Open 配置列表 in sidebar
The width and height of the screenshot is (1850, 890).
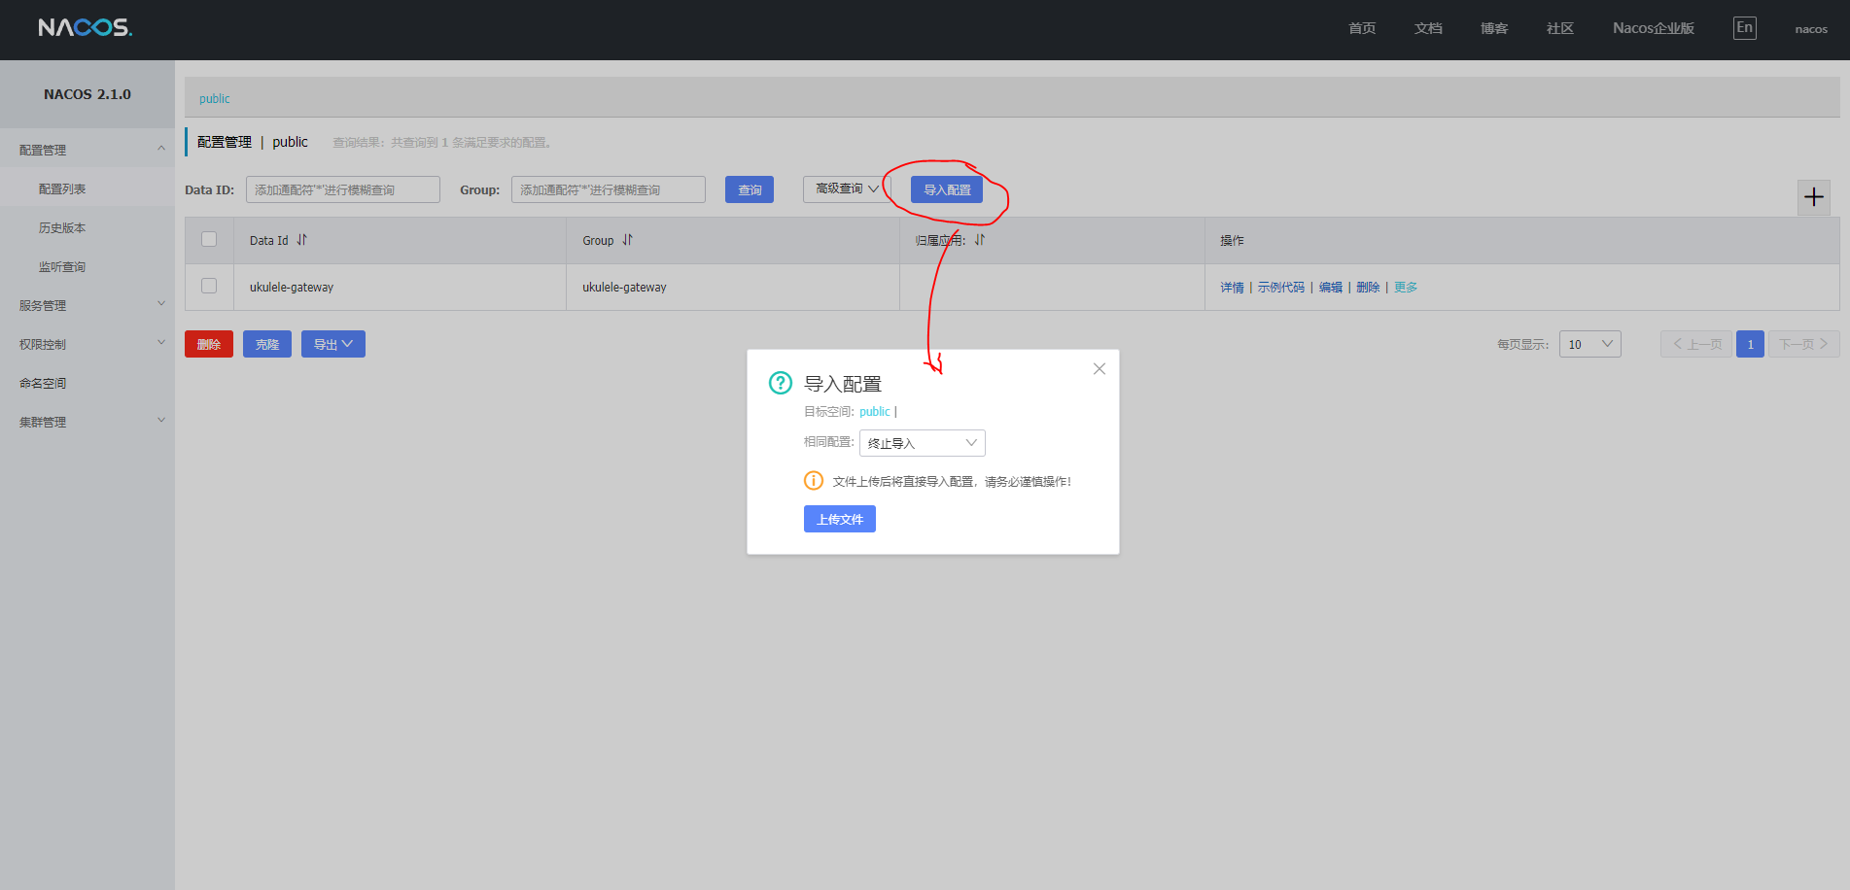tap(62, 188)
